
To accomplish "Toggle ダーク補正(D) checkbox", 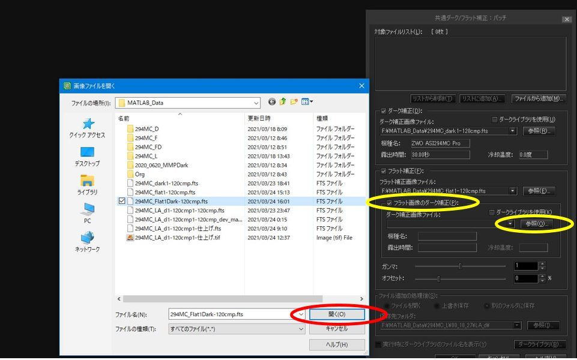I will click(384, 110).
